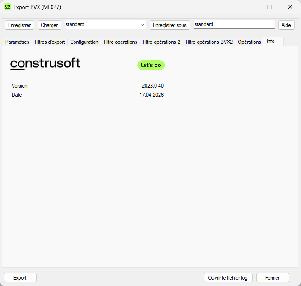Click the Charger button

tap(50, 25)
